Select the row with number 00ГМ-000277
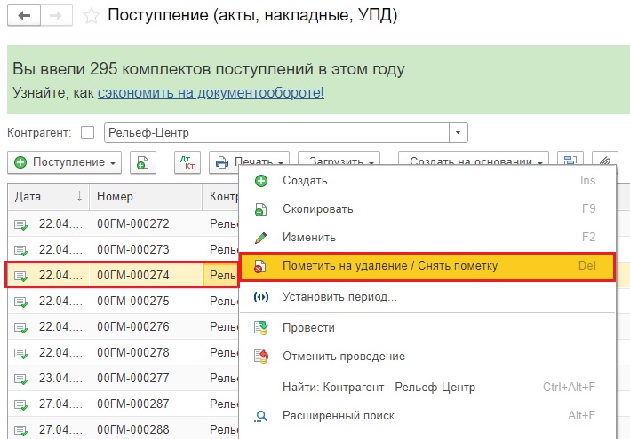The width and height of the screenshot is (630, 439). [133, 378]
